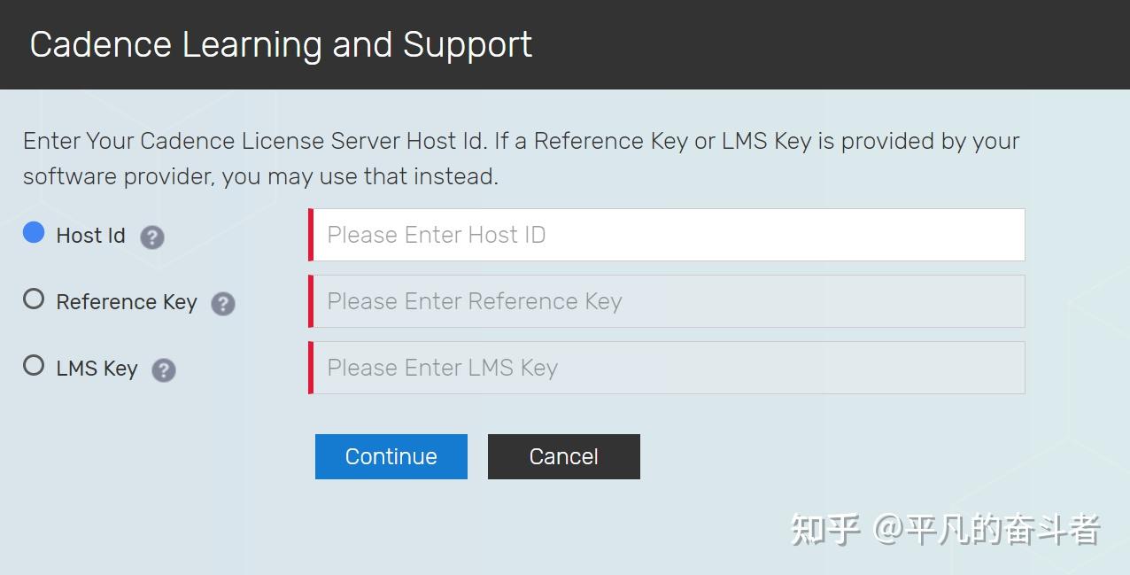Click the Zhihu watermark text
Viewport: 1130px width, 575px height.
point(945,529)
